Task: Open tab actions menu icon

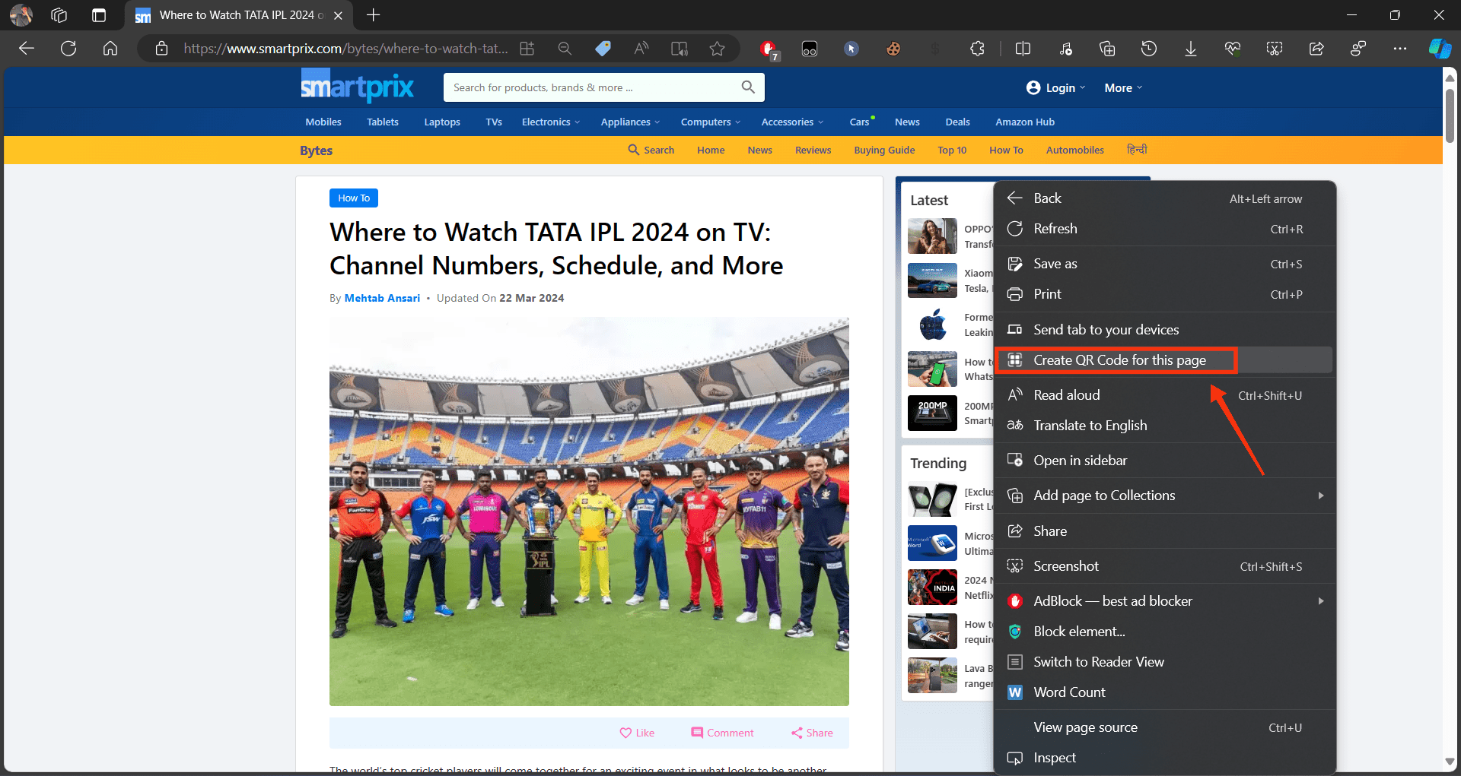Action: [99, 15]
